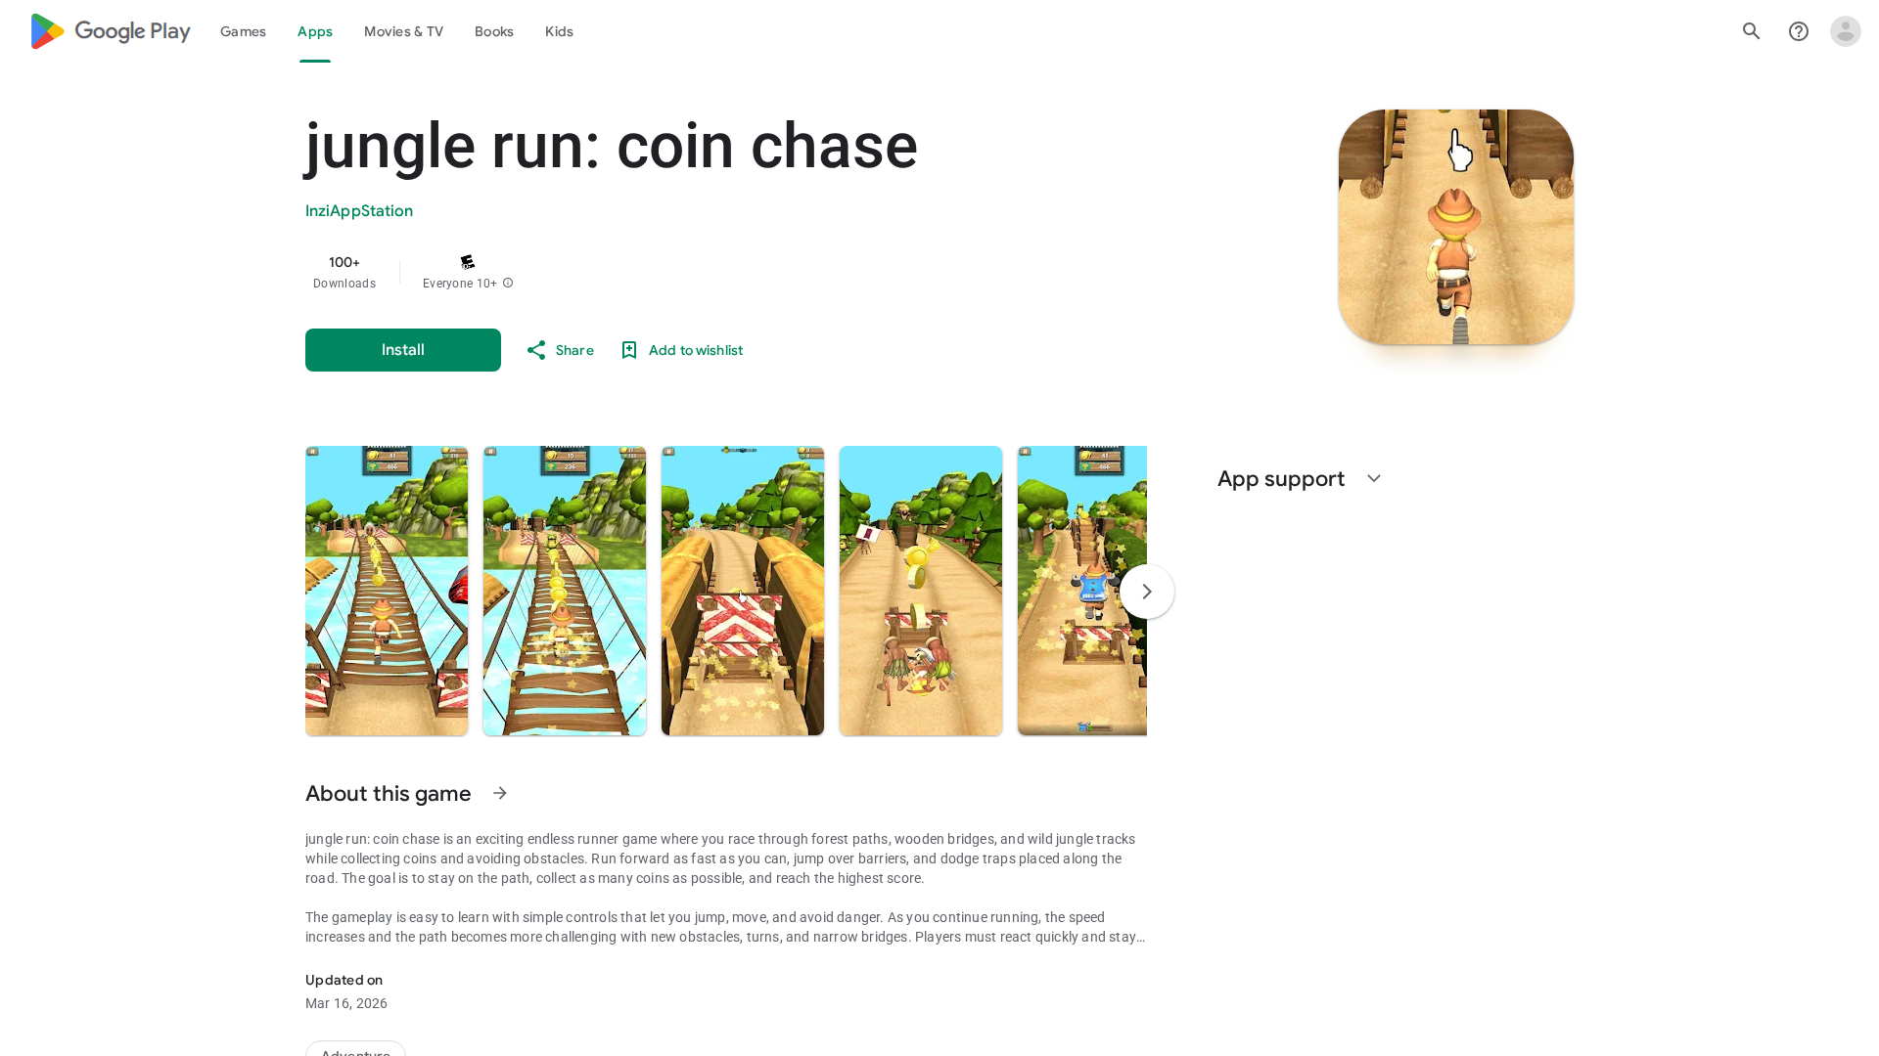The image size is (1879, 1056).
Task: Switch to the Games tab
Action: click(x=243, y=31)
